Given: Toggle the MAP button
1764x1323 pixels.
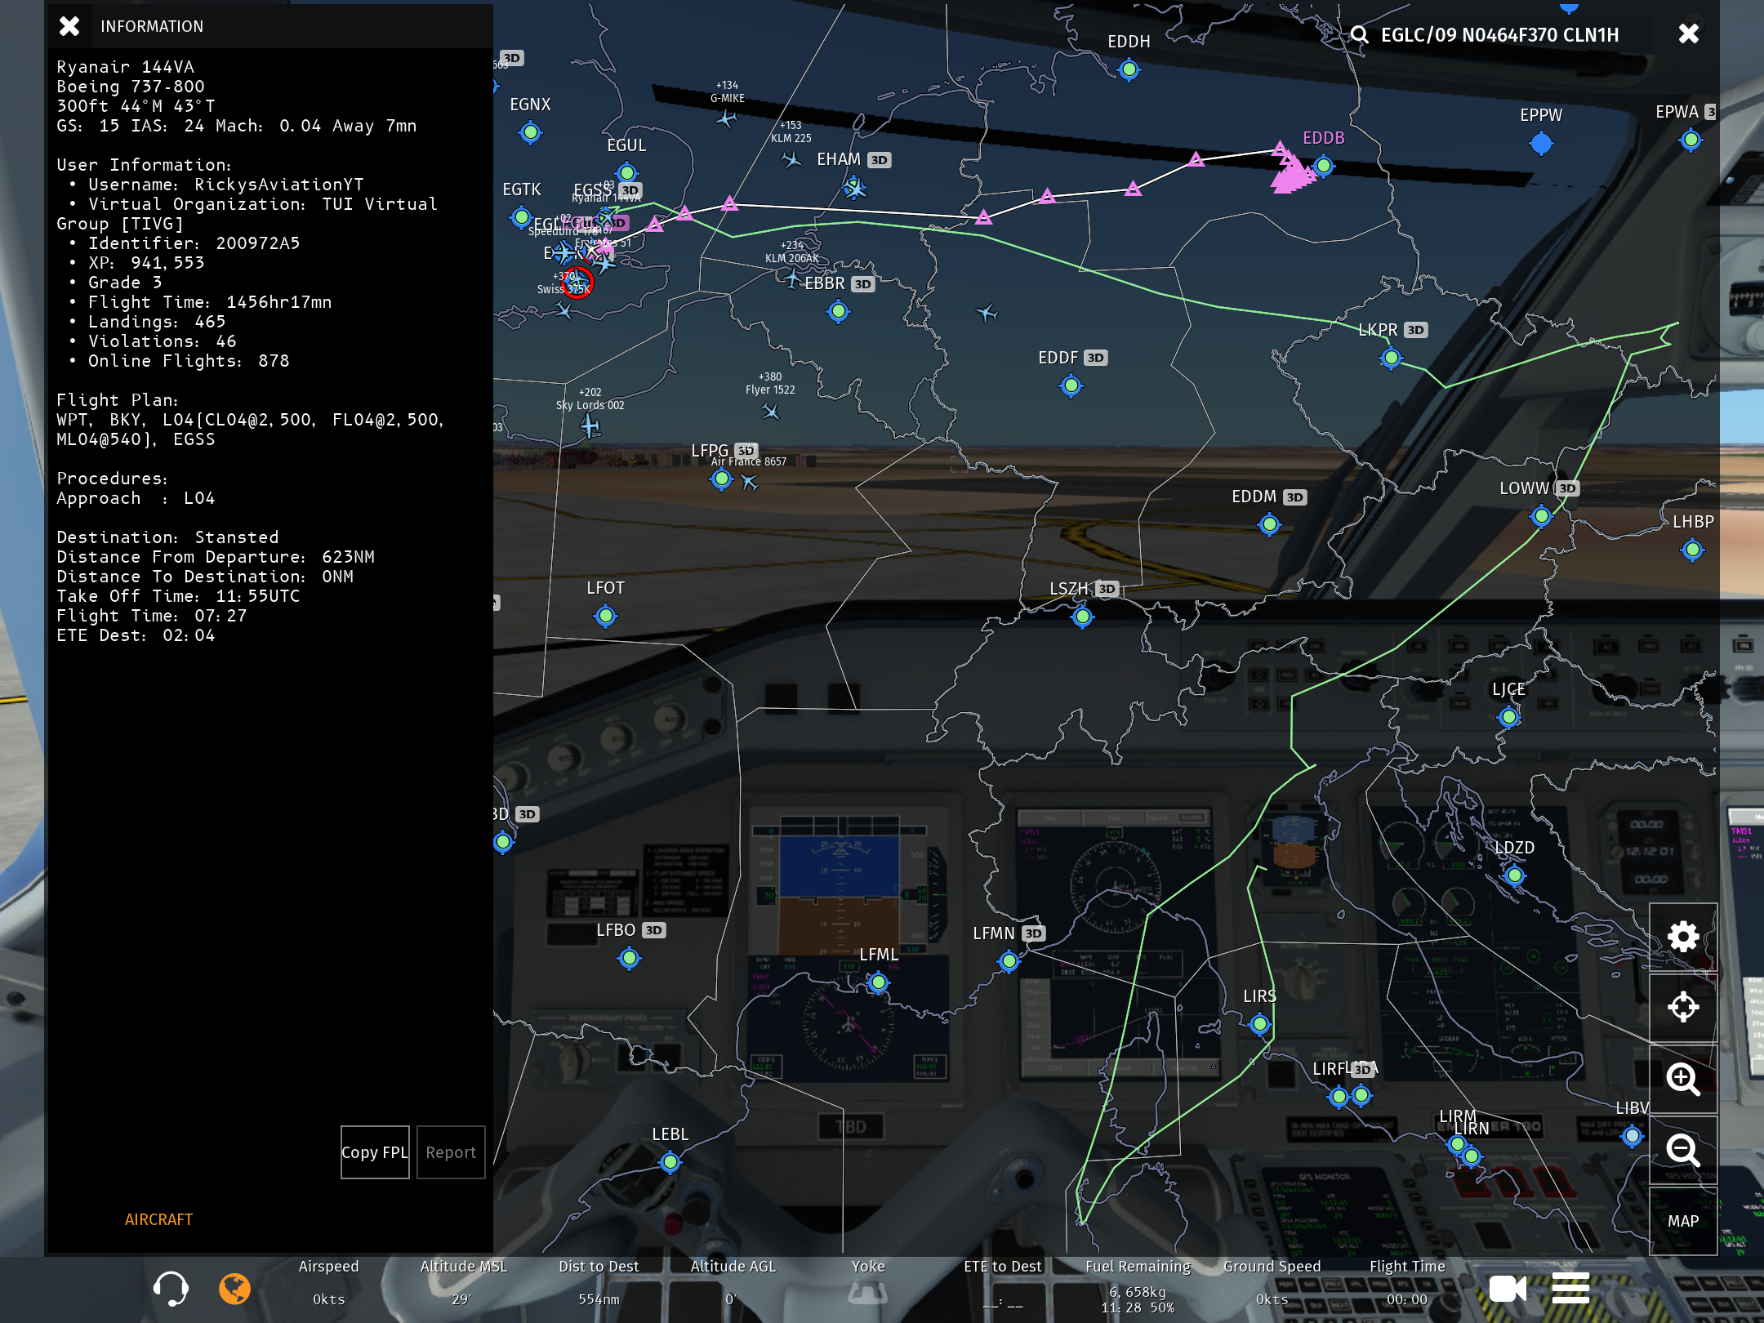Looking at the screenshot, I should click(x=1682, y=1221).
